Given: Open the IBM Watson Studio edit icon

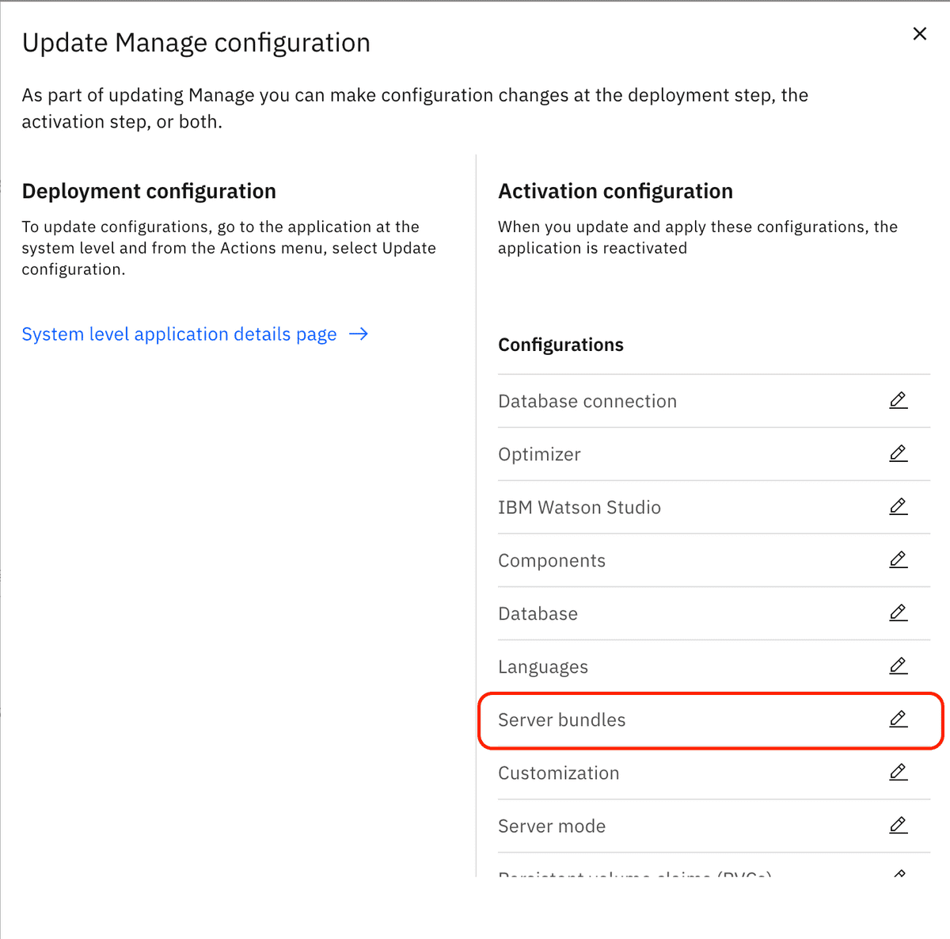Looking at the screenshot, I should pos(898,507).
